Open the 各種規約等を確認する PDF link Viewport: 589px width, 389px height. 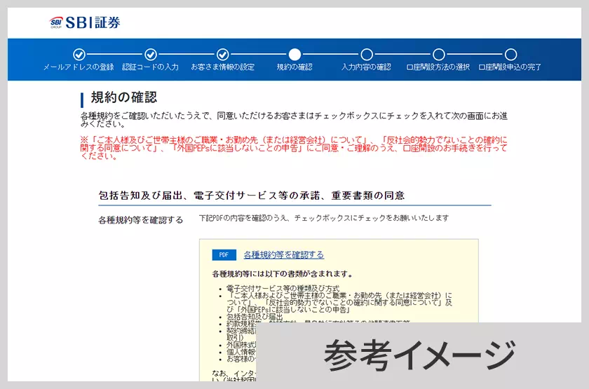point(283,255)
